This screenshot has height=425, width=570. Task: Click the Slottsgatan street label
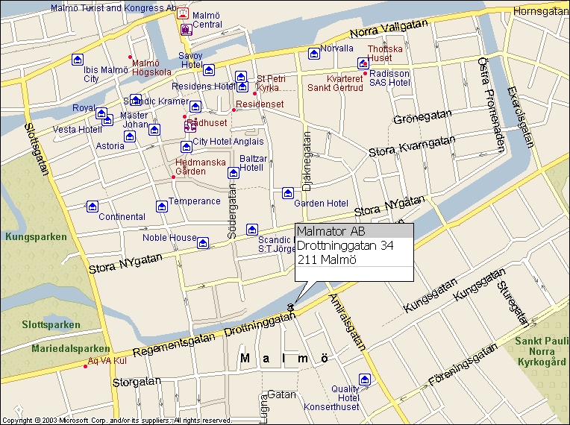37,149
